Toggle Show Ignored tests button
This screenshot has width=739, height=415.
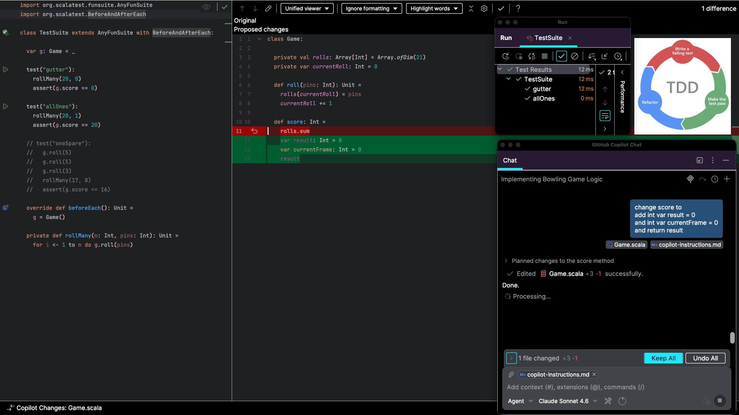[574, 56]
